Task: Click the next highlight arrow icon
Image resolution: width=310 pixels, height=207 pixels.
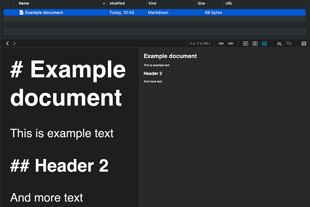Action: (230, 44)
